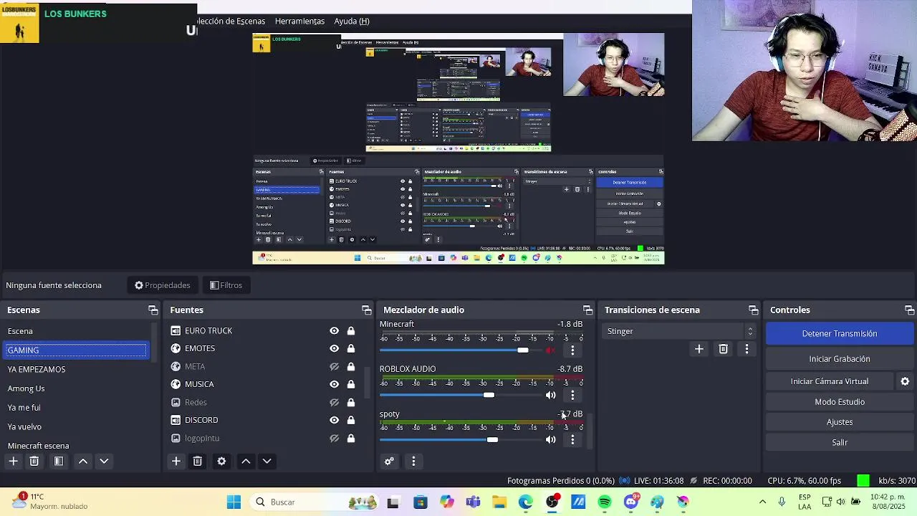Open Filtros button above the docks
This screenshot has height=516, width=917.
[x=226, y=285]
